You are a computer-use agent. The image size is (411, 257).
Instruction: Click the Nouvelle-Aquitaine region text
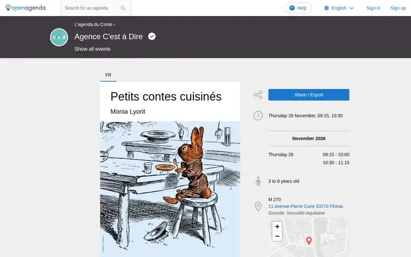coord(305,213)
